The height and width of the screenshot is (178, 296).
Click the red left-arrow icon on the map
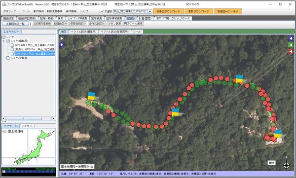[291, 51]
